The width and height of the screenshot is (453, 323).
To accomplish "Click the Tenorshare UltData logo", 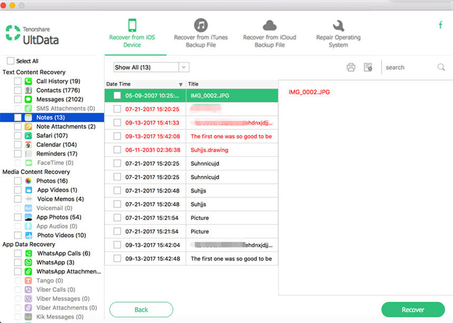I will tap(32, 35).
